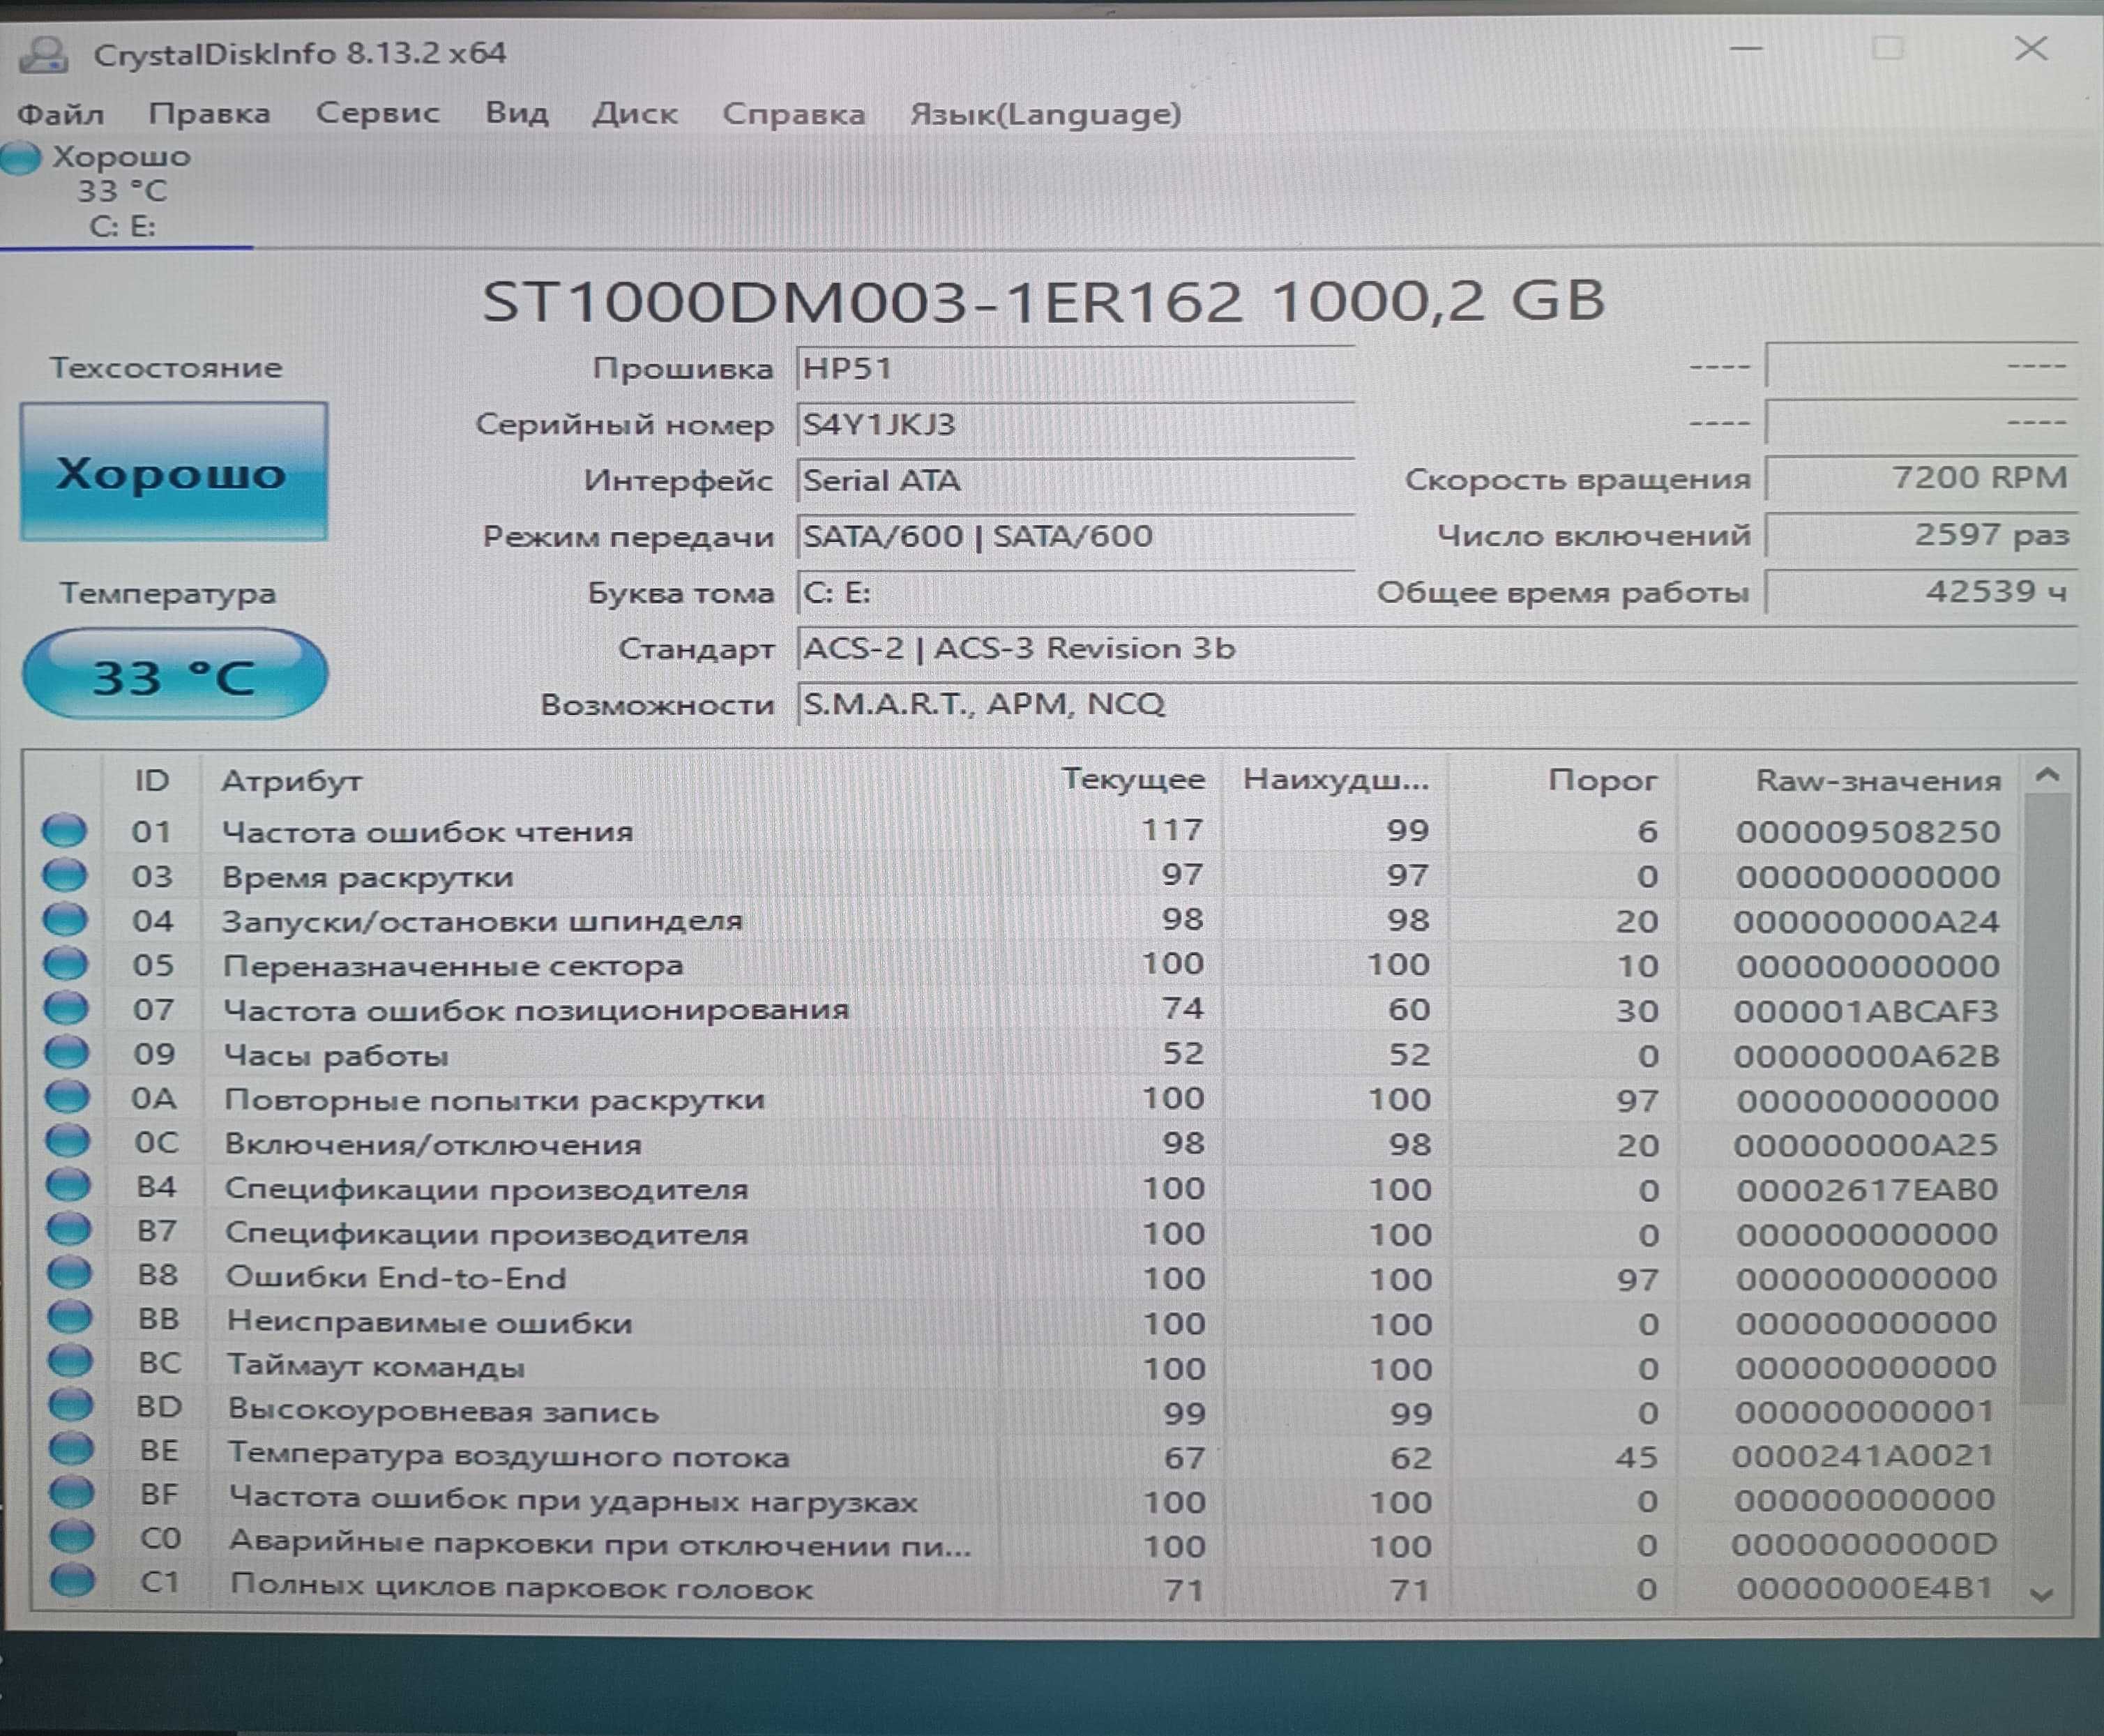
Task: Click raw value 000009508250
Action: point(1868,832)
